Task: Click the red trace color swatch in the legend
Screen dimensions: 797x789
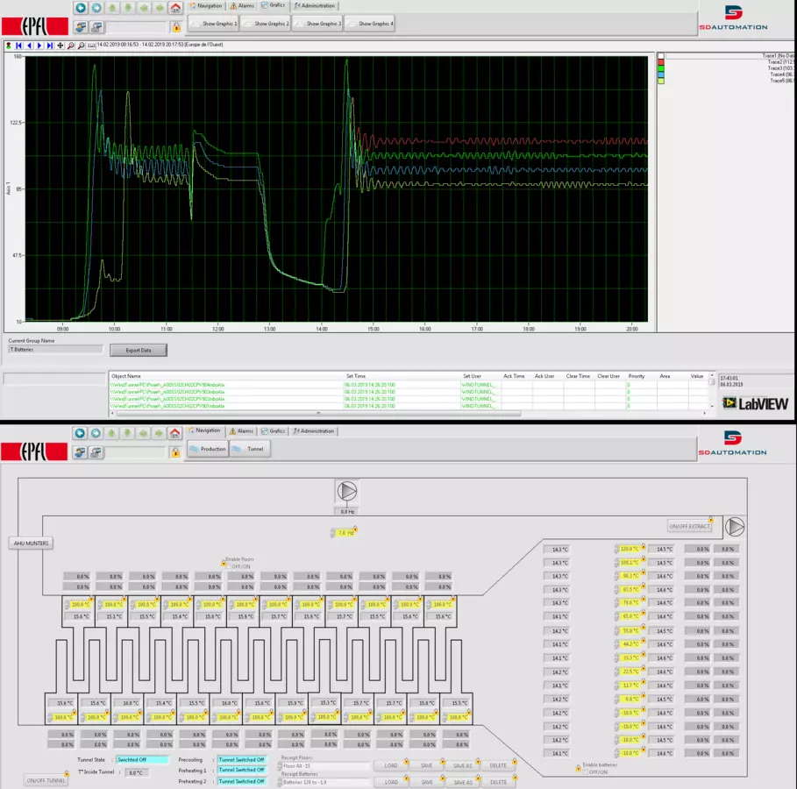Action: (661, 62)
